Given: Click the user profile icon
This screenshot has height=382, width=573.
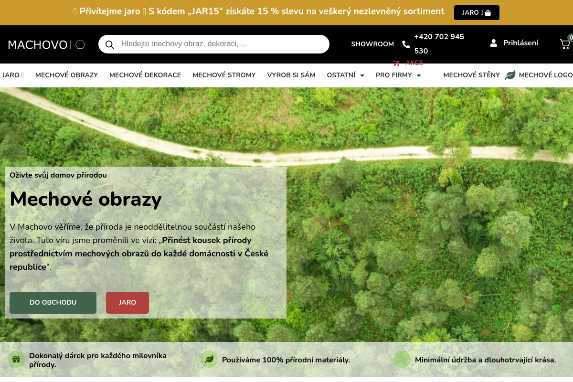Looking at the screenshot, I should click(494, 43).
